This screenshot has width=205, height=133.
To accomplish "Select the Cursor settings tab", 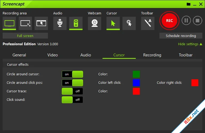I will coord(119,55).
